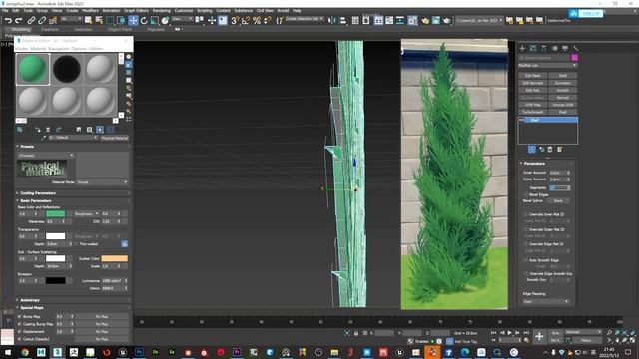Toggle the Shell modifier eye visibility
Screen dimensions: 639x359
click(x=522, y=120)
